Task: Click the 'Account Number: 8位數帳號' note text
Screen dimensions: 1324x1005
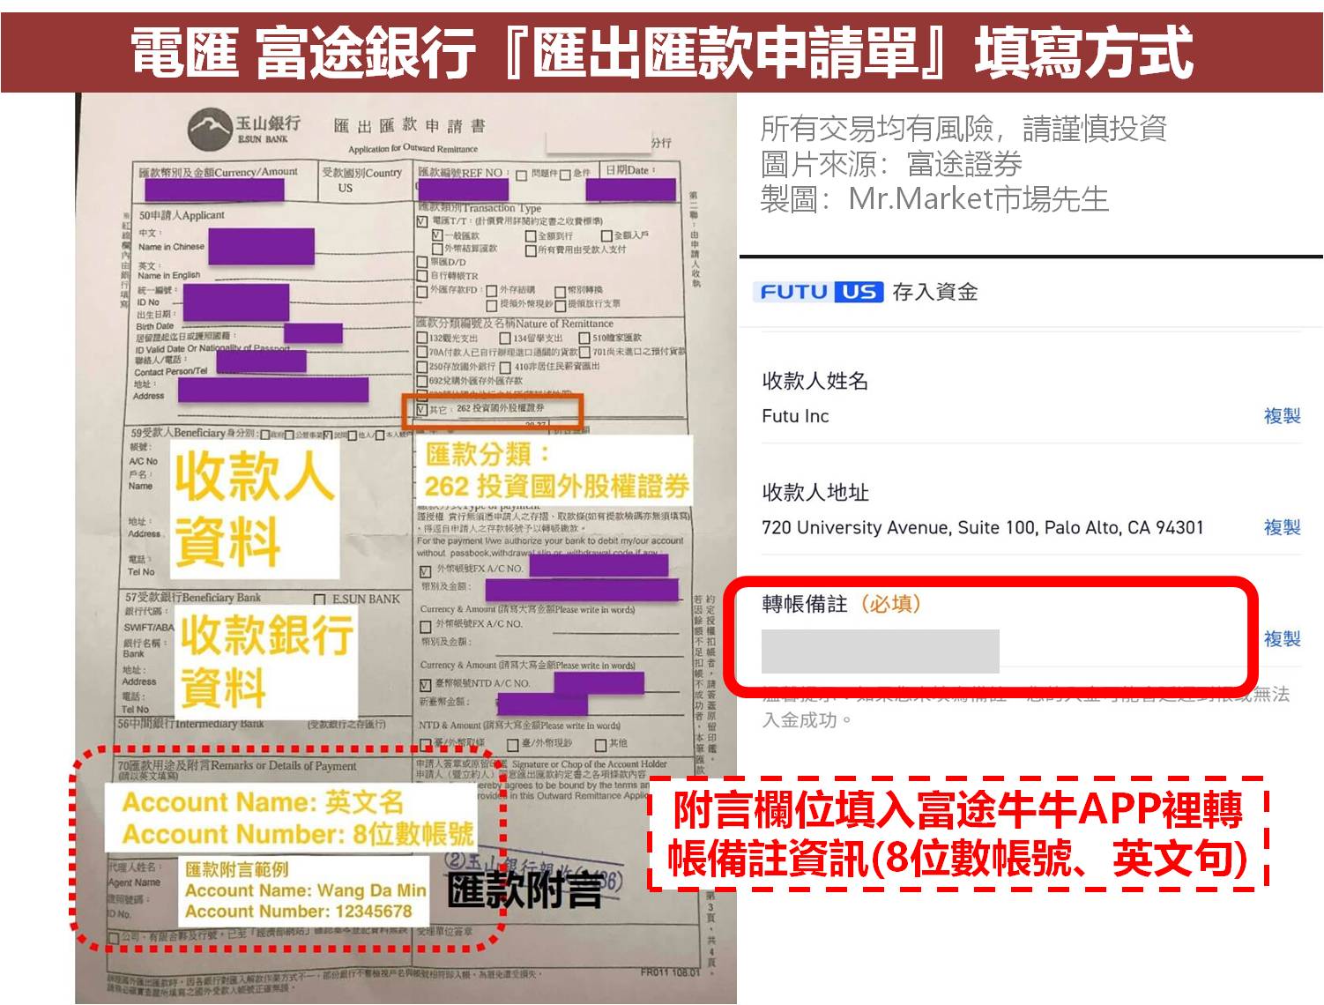Action: pyautogui.click(x=298, y=834)
